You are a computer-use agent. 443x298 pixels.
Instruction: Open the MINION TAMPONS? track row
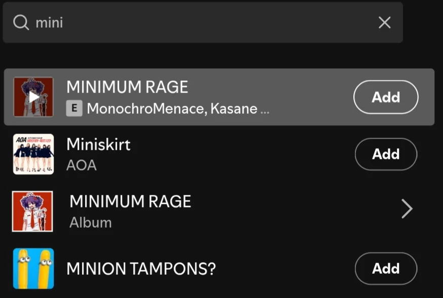click(203, 269)
